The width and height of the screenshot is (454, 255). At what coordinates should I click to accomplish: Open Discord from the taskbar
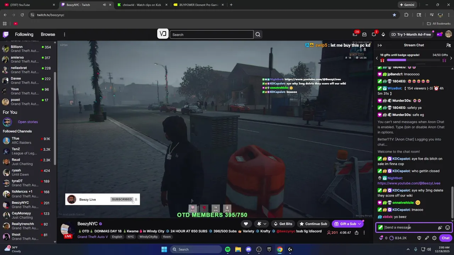coord(248,249)
